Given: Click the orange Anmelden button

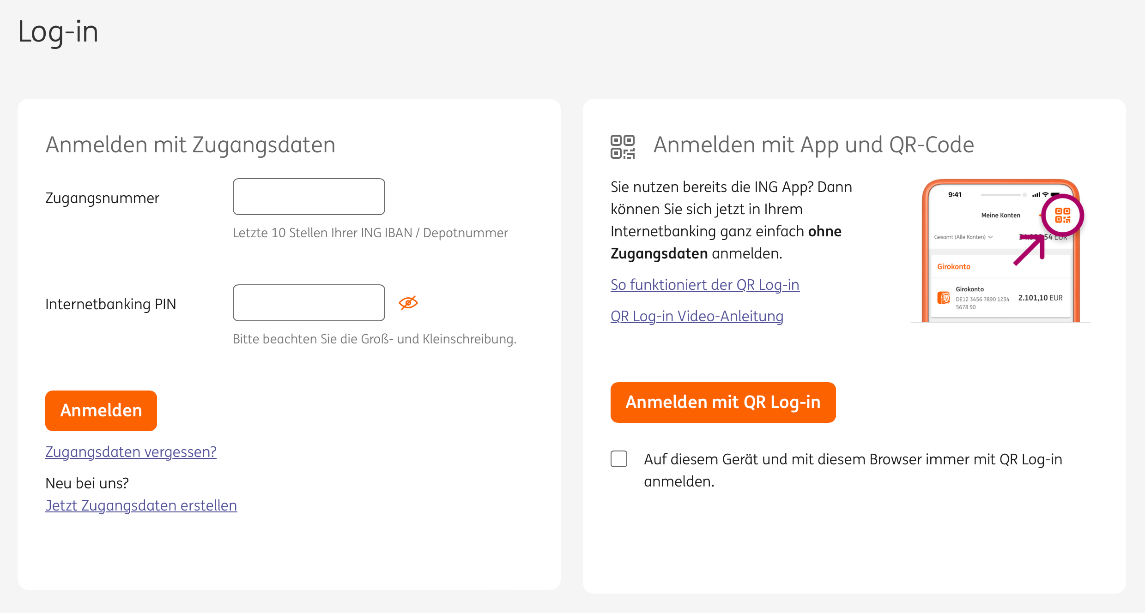Looking at the screenshot, I should pyautogui.click(x=101, y=410).
